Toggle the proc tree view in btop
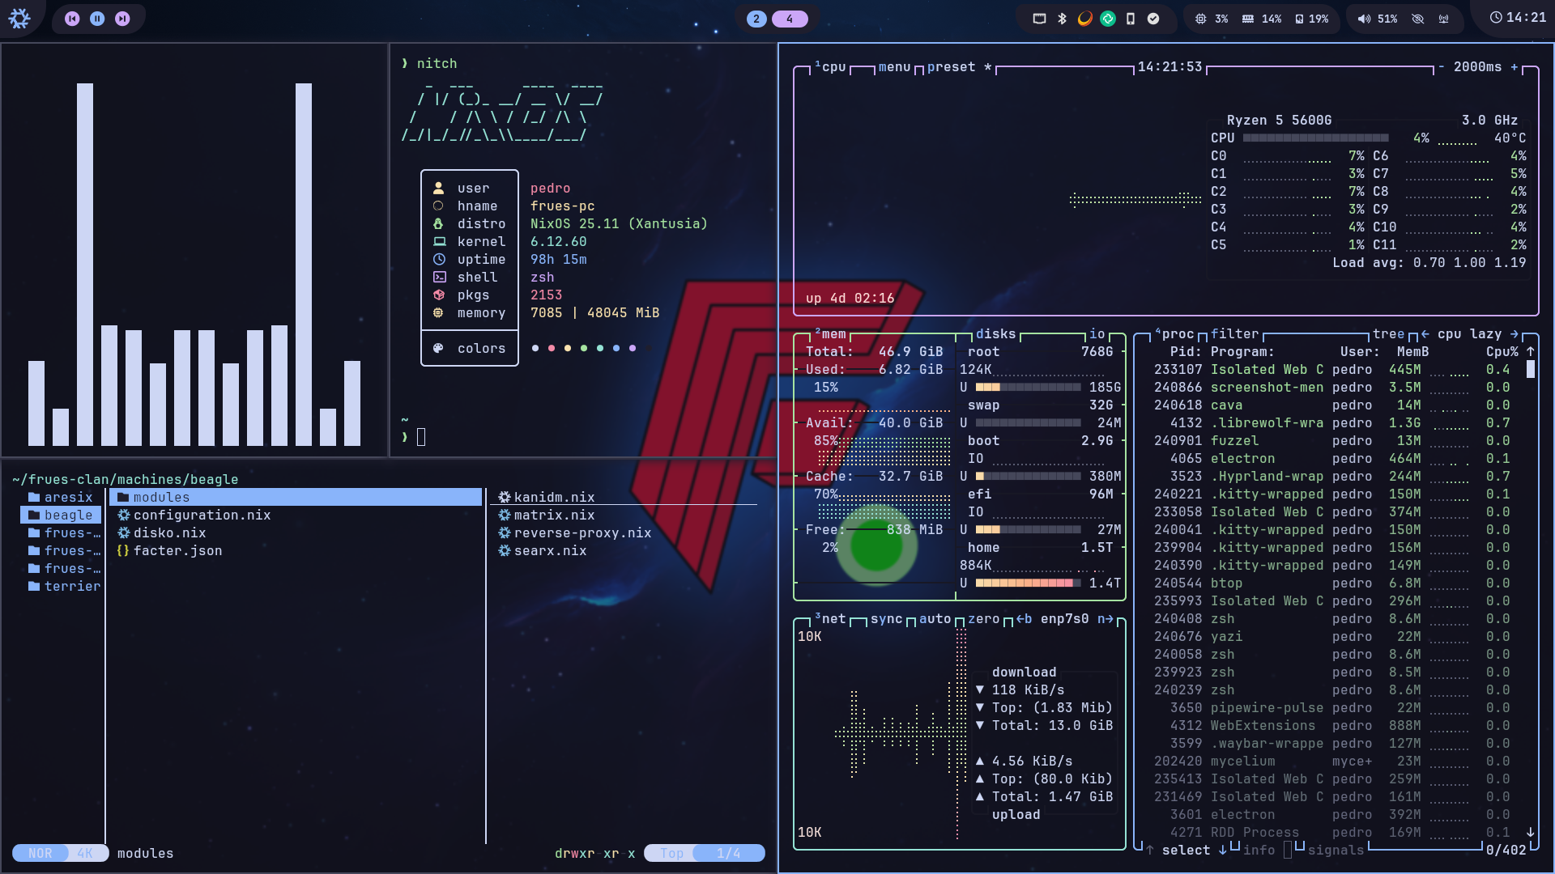Viewport: 1555px width, 874px height. 1388,333
